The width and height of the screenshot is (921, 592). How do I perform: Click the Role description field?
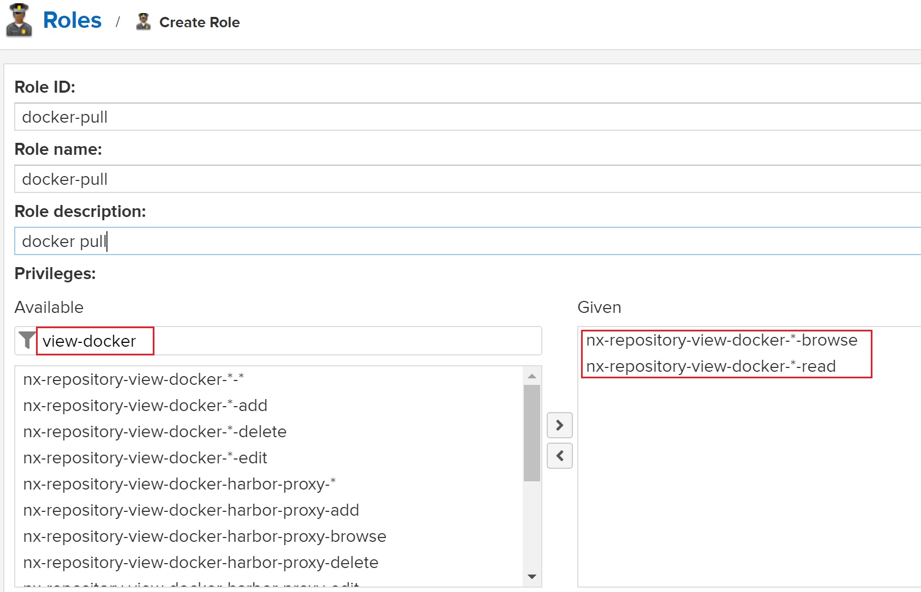point(468,241)
